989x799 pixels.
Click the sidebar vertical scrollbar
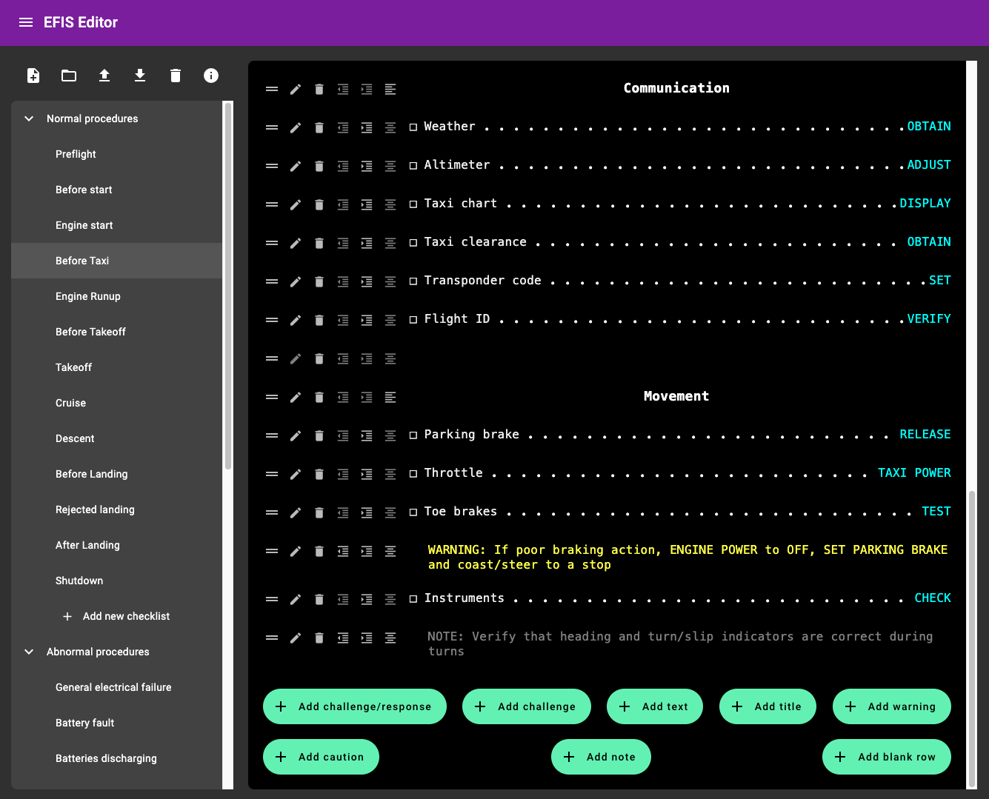(x=228, y=287)
